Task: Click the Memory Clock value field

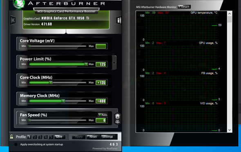Action: (101, 101)
